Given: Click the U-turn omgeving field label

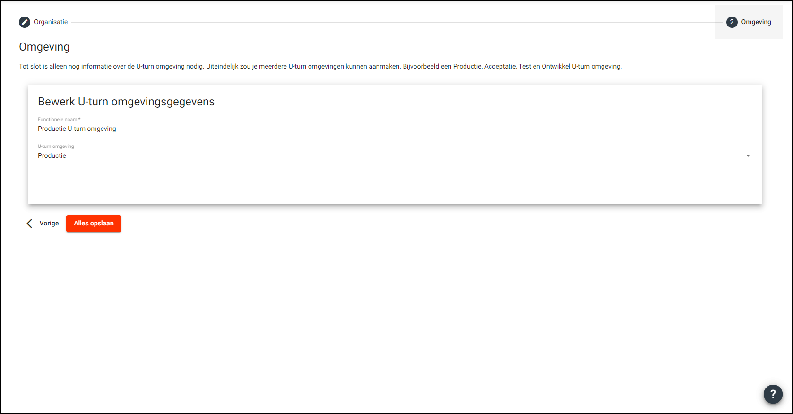Looking at the screenshot, I should click(x=56, y=147).
